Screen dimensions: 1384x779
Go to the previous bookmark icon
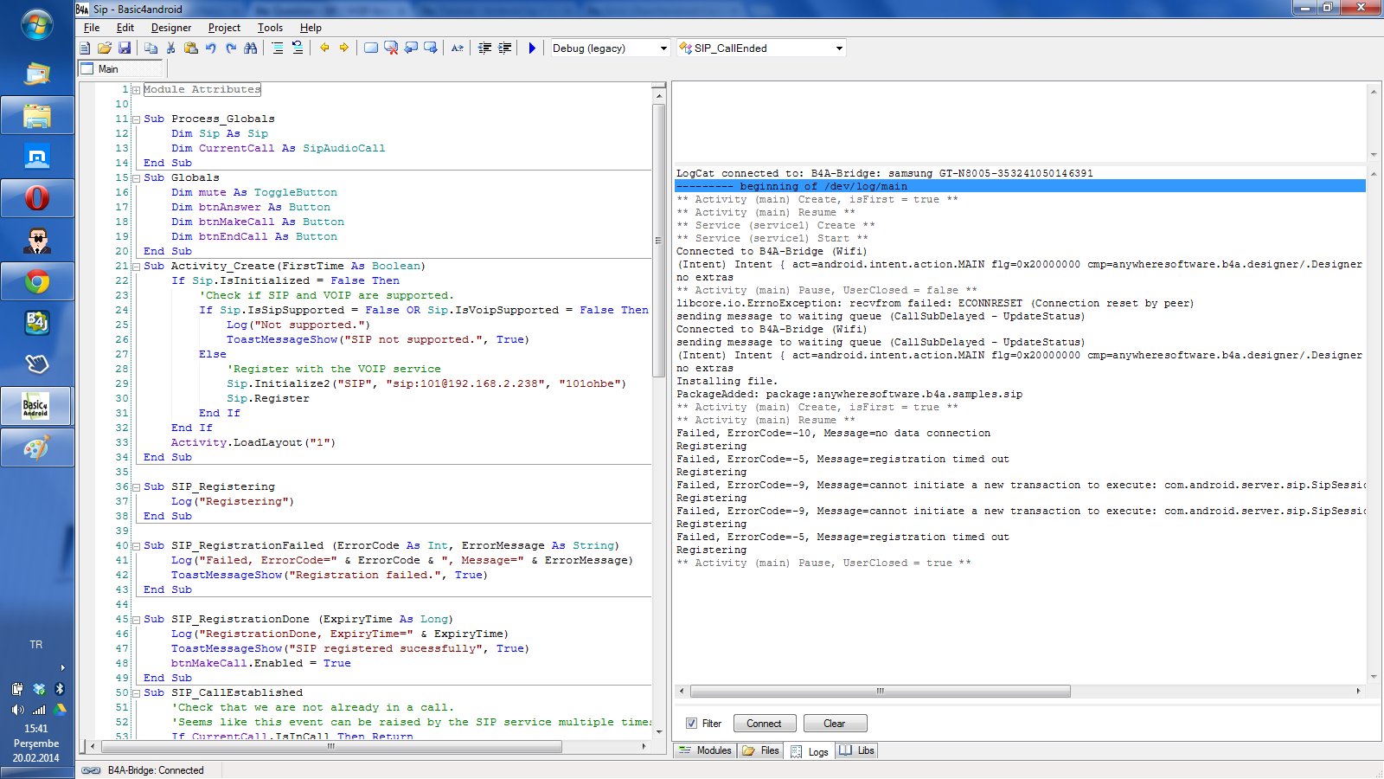[x=411, y=48]
